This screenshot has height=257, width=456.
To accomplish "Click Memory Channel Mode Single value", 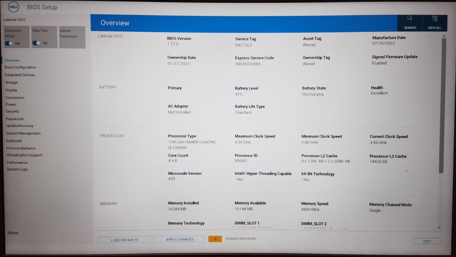I will [375, 210].
